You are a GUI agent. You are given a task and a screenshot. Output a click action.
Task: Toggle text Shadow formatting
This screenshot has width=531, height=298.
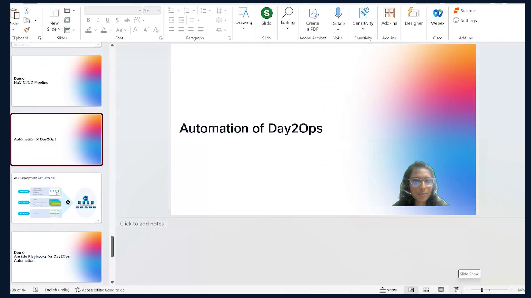tap(117, 20)
